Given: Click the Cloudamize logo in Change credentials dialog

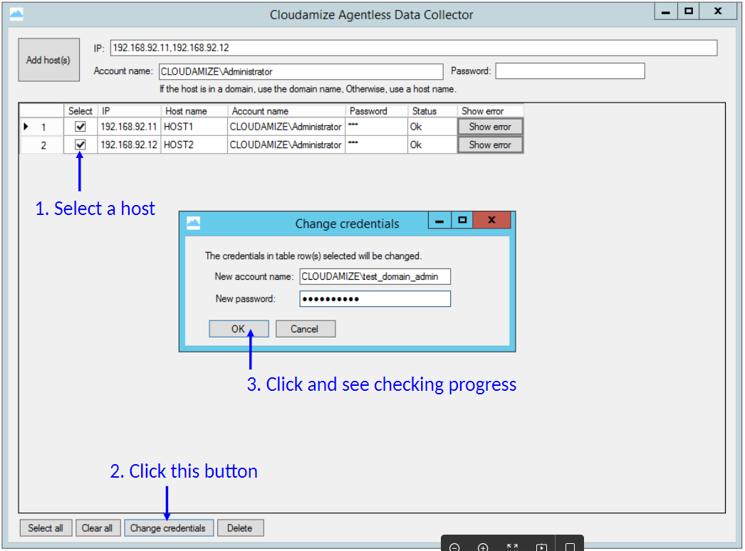Looking at the screenshot, I should pyautogui.click(x=193, y=224).
